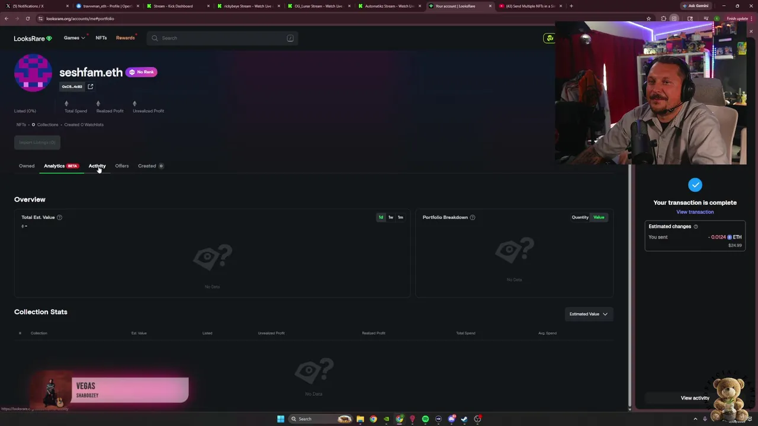This screenshot has height=426, width=758.
Task: Open Discord from the taskbar
Action: click(451, 419)
